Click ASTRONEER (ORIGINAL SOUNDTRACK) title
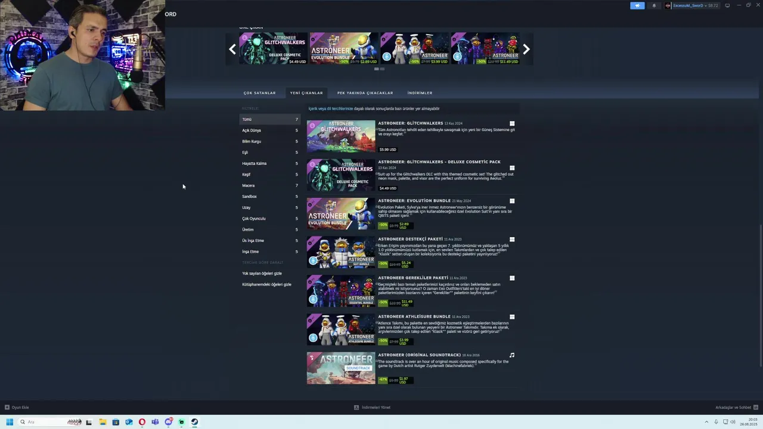Viewport: 763px width, 429px height. point(419,355)
